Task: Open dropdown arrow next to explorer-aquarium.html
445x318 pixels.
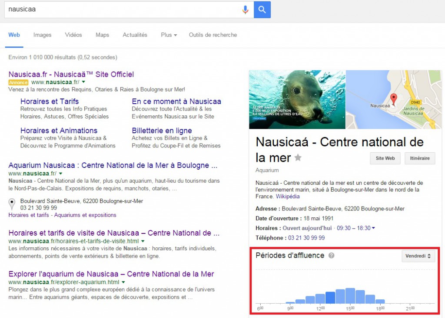Action: [123, 282]
